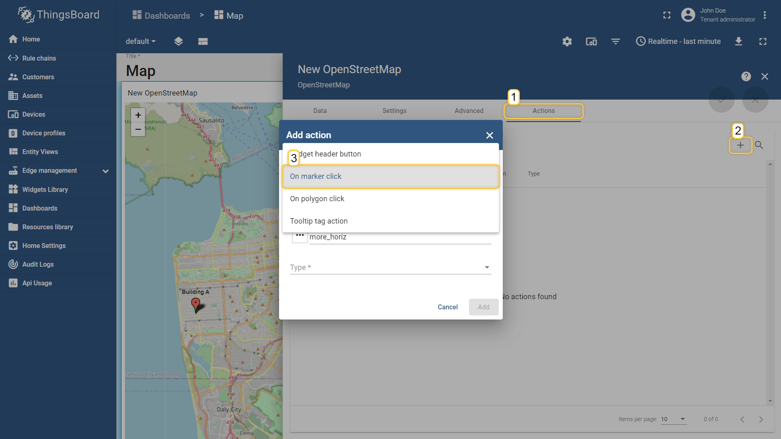Go to Dashboards breadcrumb
The image size is (781, 439).
coord(161,15)
